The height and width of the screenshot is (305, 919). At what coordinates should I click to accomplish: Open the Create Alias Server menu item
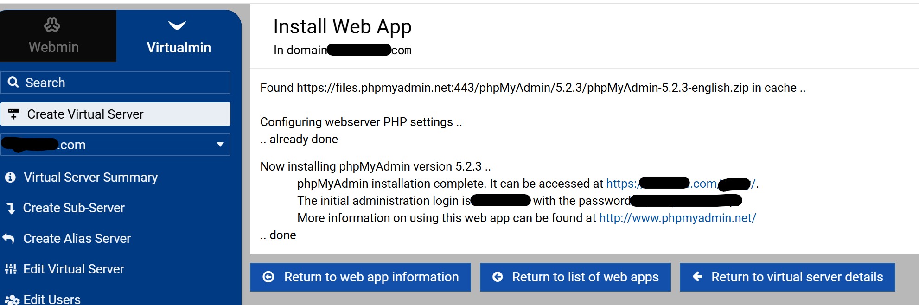point(77,239)
